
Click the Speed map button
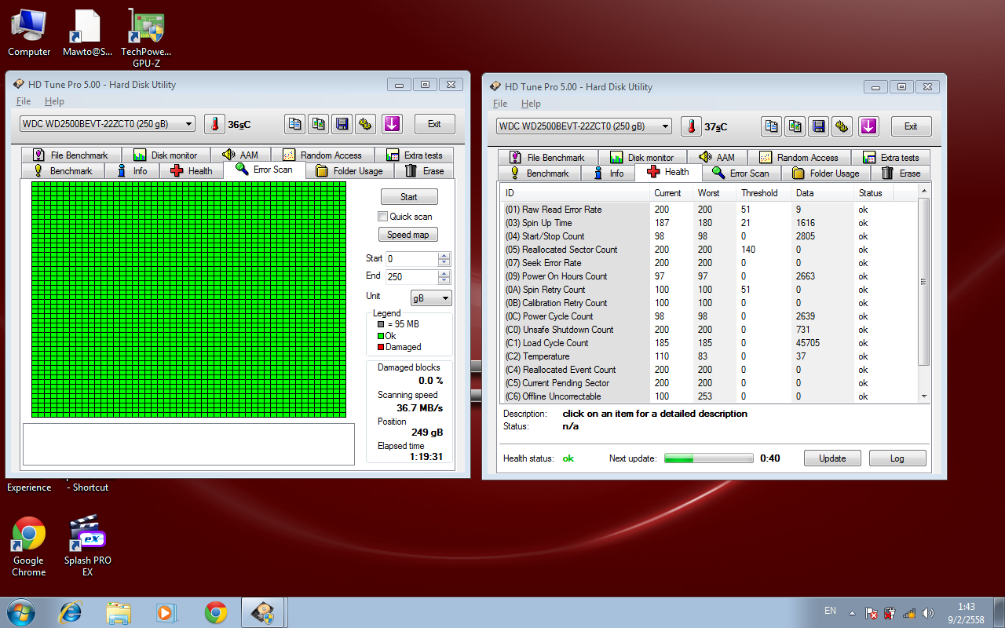pyautogui.click(x=409, y=235)
